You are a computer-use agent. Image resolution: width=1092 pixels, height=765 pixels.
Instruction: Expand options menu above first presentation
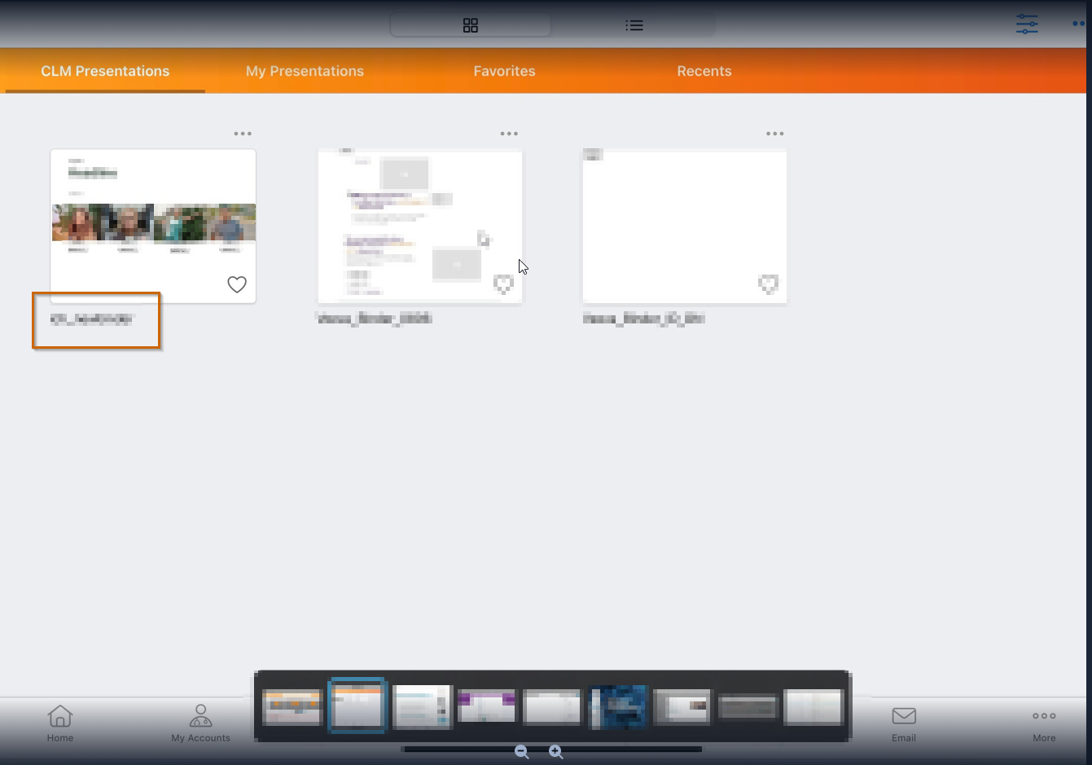tap(243, 134)
